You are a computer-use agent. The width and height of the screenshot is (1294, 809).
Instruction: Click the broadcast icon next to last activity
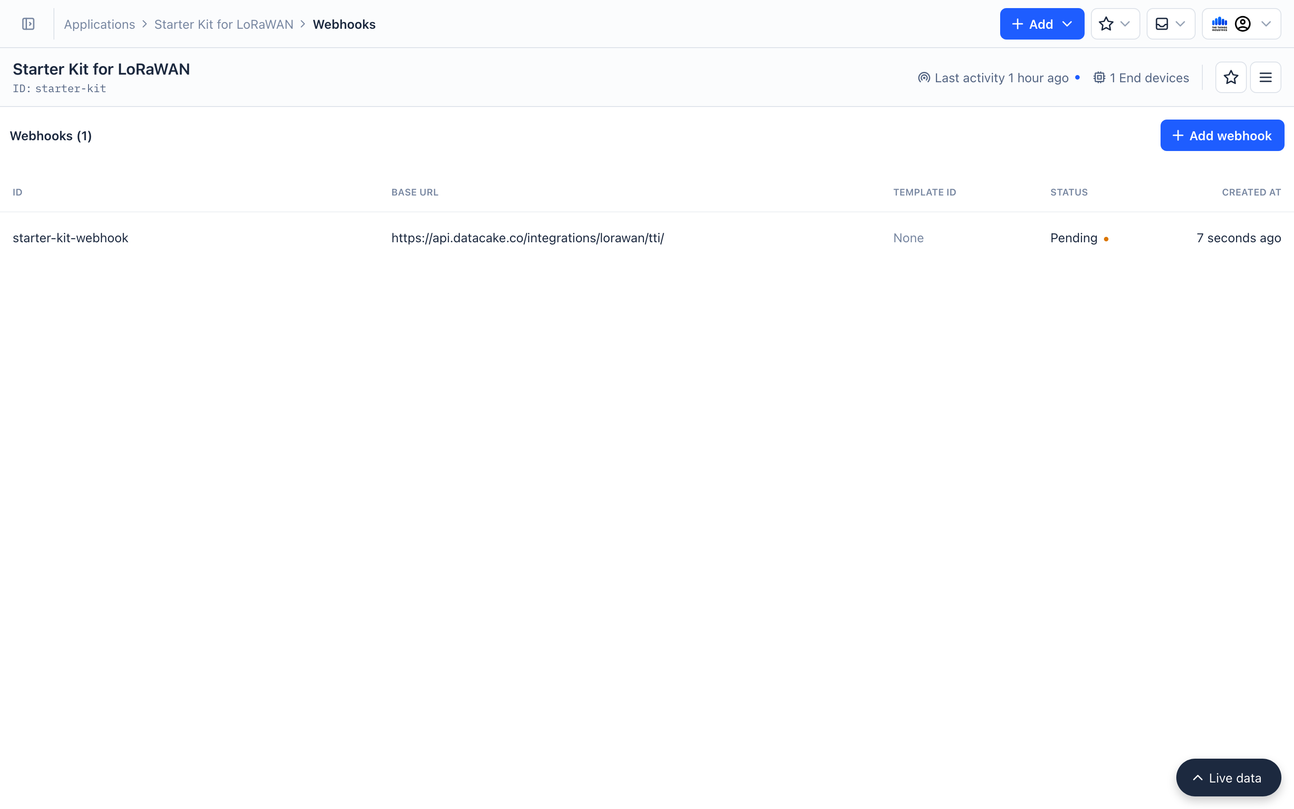924,77
